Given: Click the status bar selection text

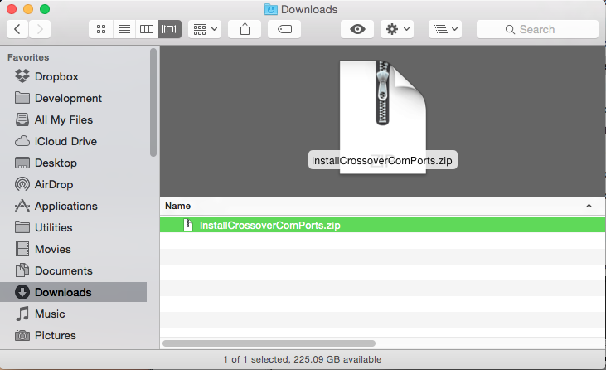Looking at the screenshot, I should point(303,359).
